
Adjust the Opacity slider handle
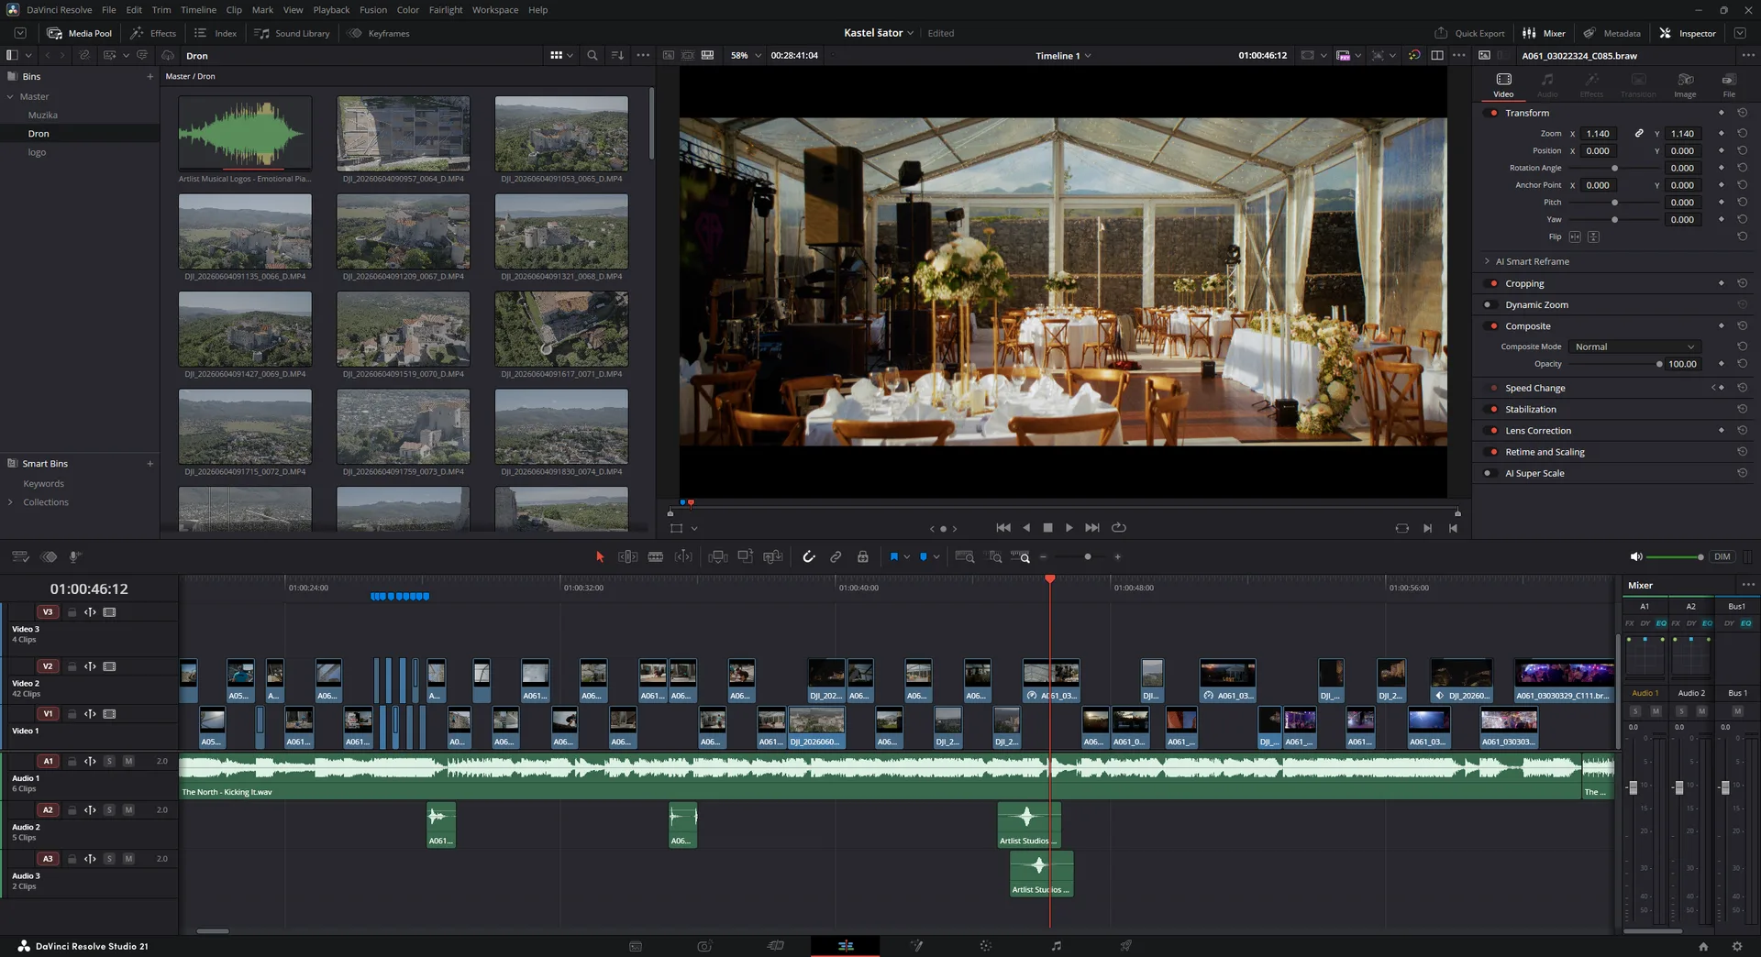pos(1659,364)
